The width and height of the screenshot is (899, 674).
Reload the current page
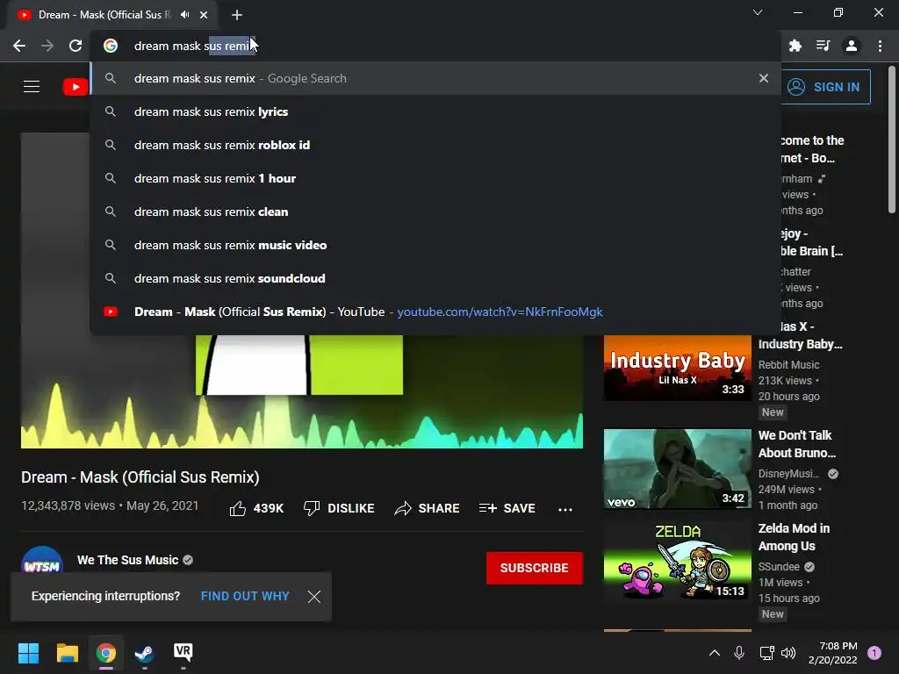click(x=76, y=46)
